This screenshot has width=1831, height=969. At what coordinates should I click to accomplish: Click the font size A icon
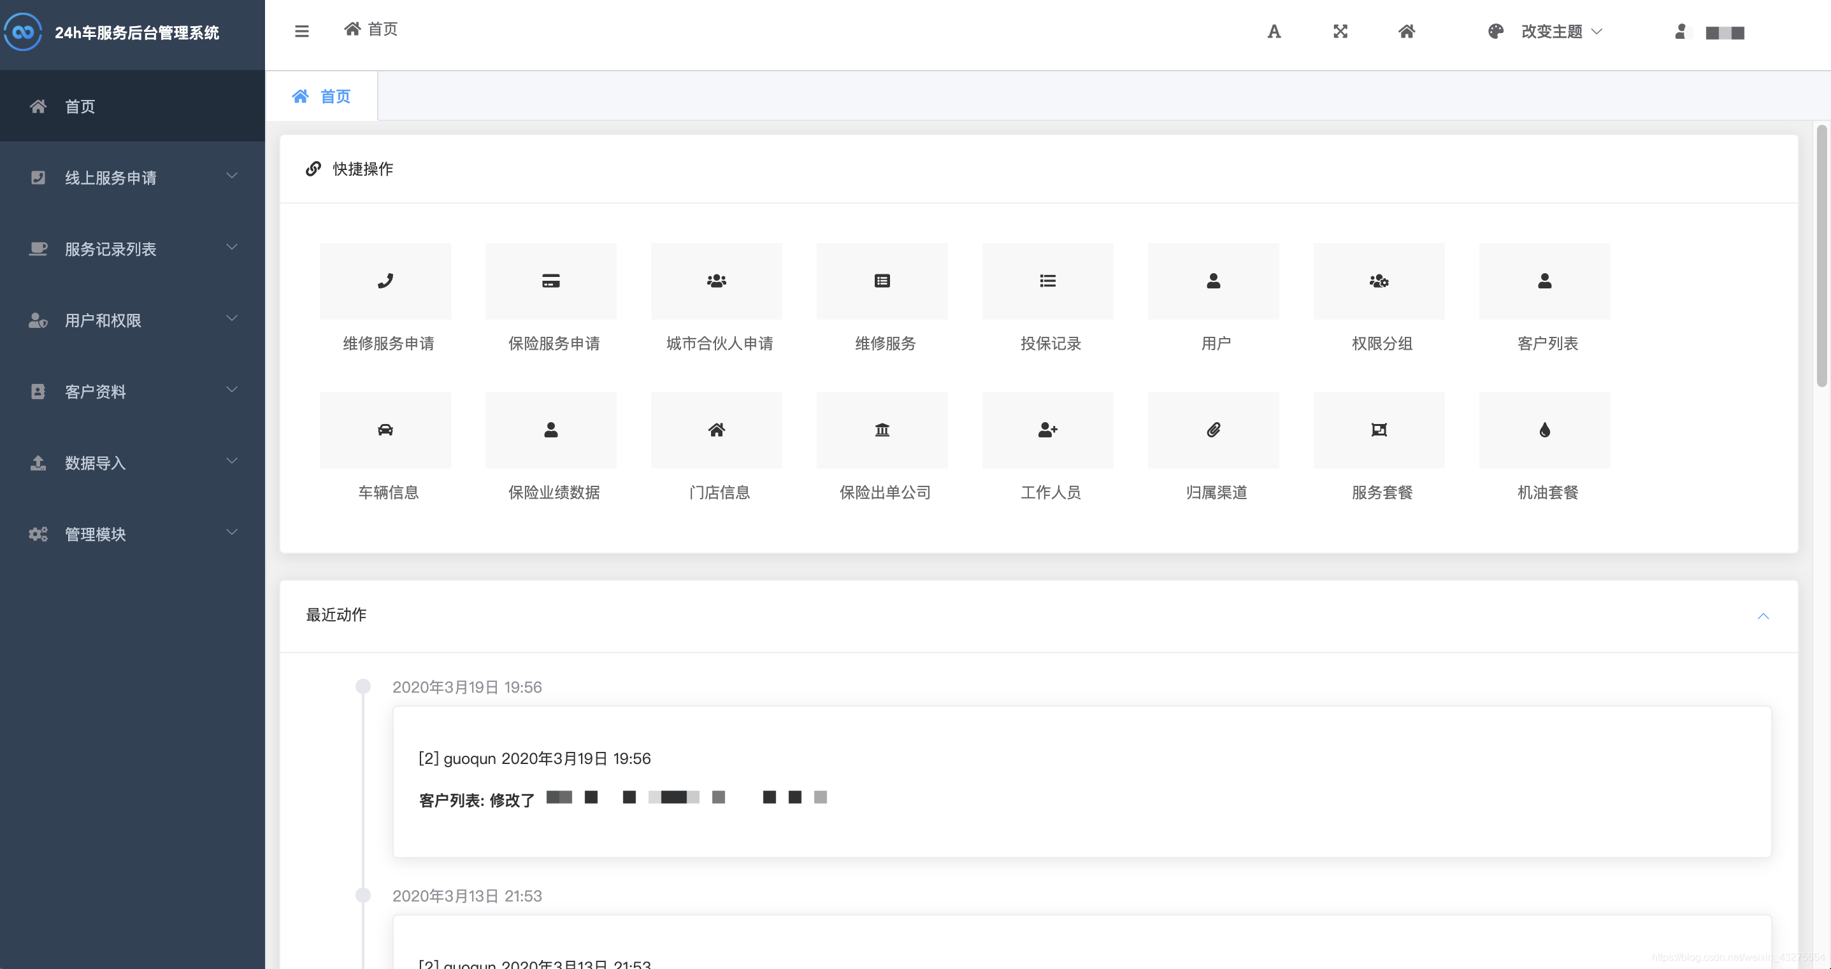(x=1274, y=31)
